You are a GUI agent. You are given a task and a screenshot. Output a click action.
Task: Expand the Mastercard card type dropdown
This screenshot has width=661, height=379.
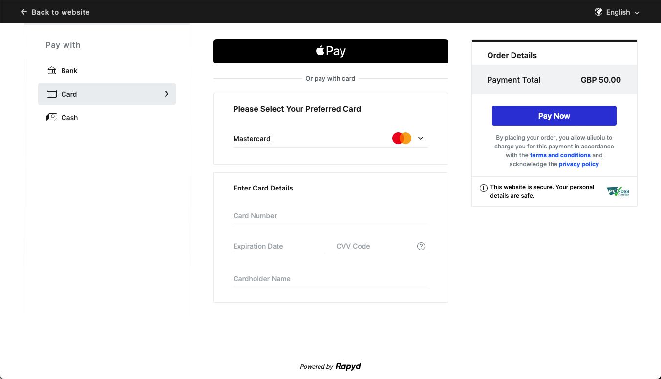pyautogui.click(x=421, y=138)
